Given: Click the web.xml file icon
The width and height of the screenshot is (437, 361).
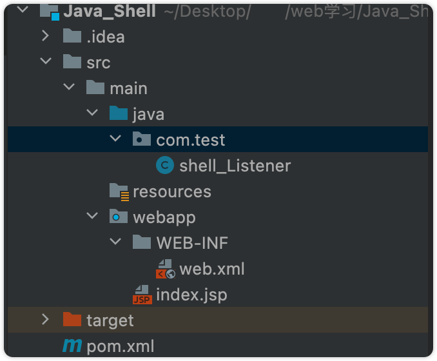Looking at the screenshot, I should 165,269.
